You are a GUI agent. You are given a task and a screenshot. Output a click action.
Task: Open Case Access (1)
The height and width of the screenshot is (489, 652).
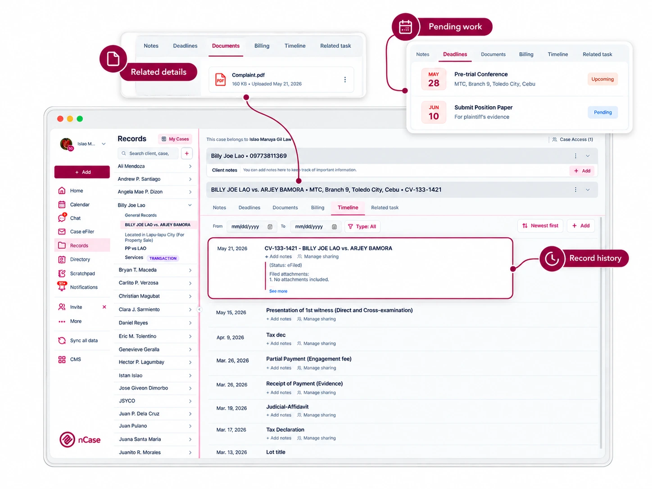[573, 140]
